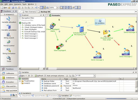Click the zoom magnifier icon beside 100%
Viewport: 138px width, 100px height.
tap(47, 8)
